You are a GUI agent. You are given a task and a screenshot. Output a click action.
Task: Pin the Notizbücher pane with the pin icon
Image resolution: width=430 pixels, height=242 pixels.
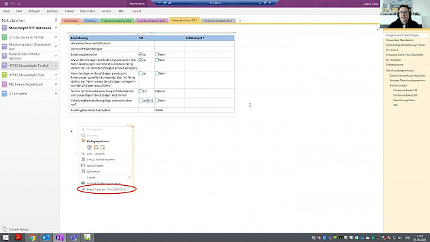tap(56, 20)
